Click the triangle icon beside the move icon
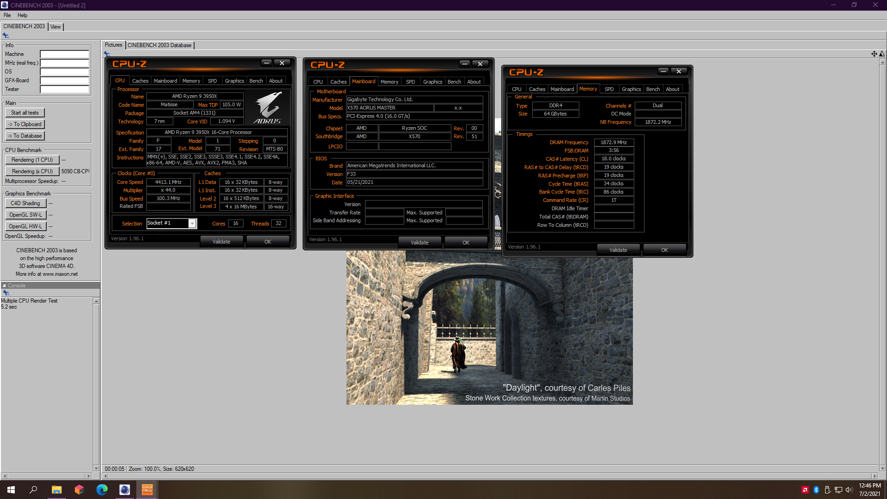Screen dimensions: 887x499 point(882,54)
